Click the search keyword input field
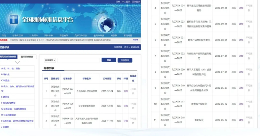 (78, 60)
